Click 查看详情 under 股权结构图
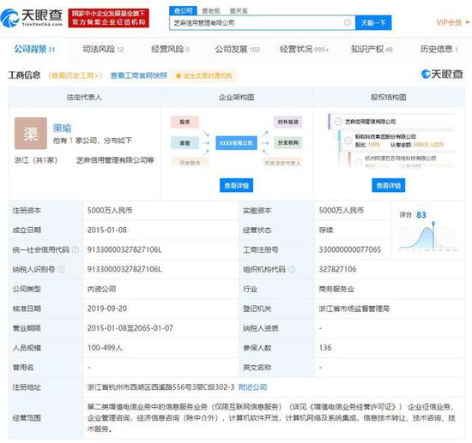This screenshot has height=443, width=472. click(388, 185)
